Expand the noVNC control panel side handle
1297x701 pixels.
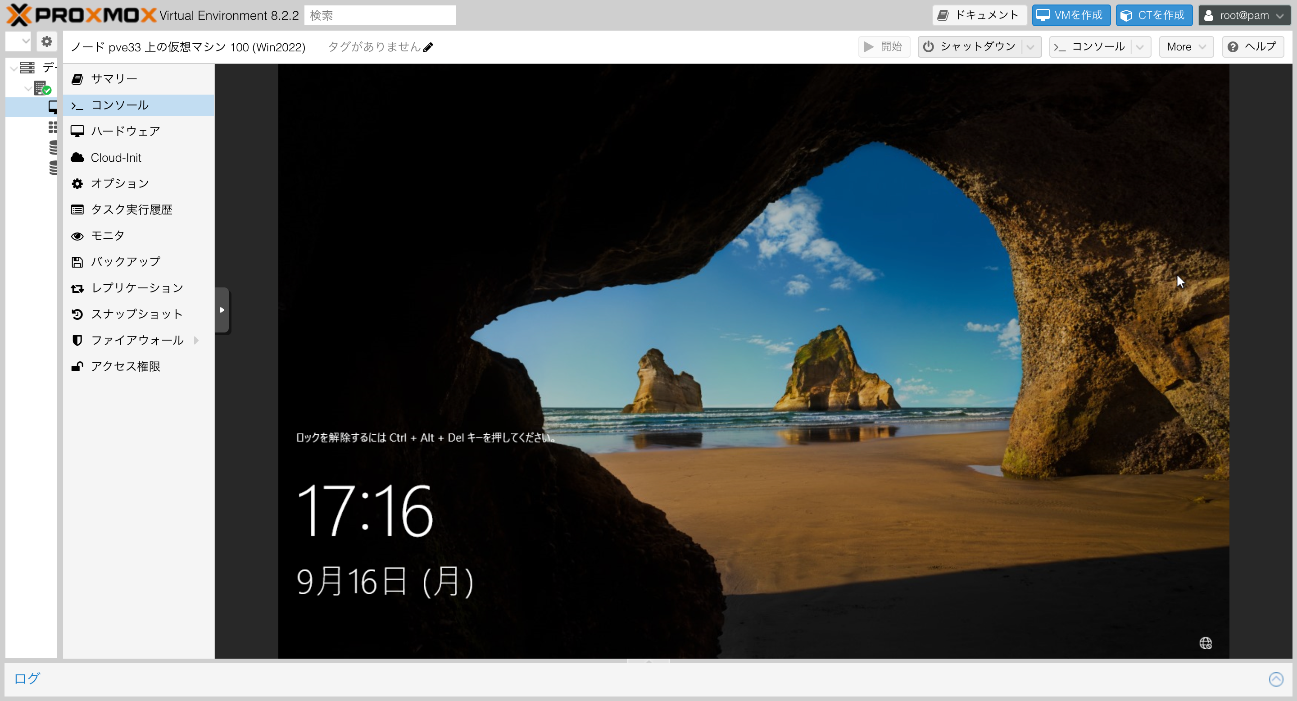(x=222, y=310)
